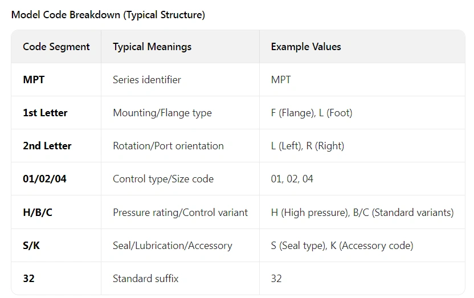Image resolution: width=474 pixels, height=298 pixels.
Task: Click the '1st Letter' row label
Action: 46,113
